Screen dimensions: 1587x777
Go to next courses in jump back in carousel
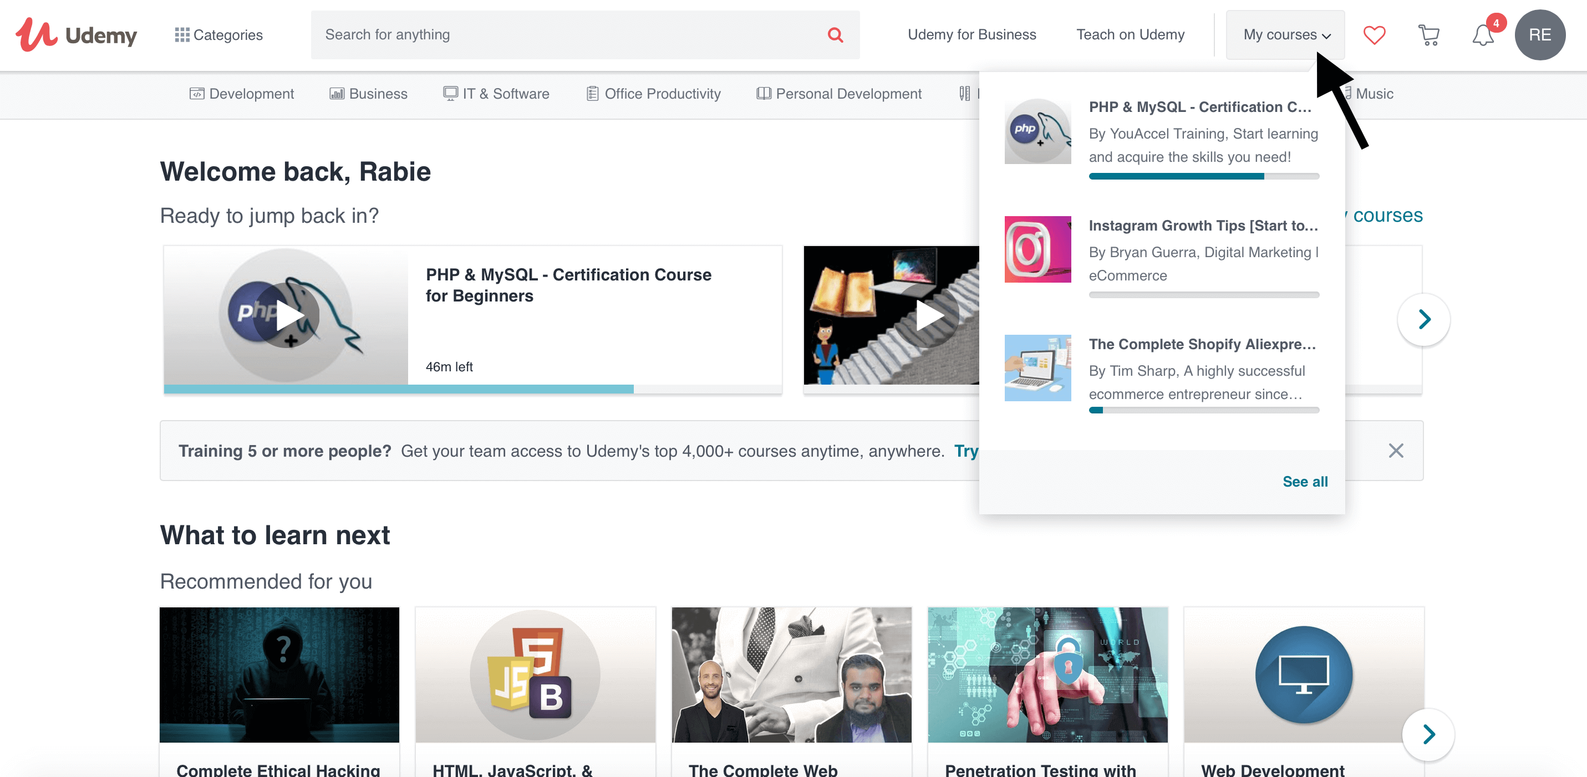[1424, 319]
